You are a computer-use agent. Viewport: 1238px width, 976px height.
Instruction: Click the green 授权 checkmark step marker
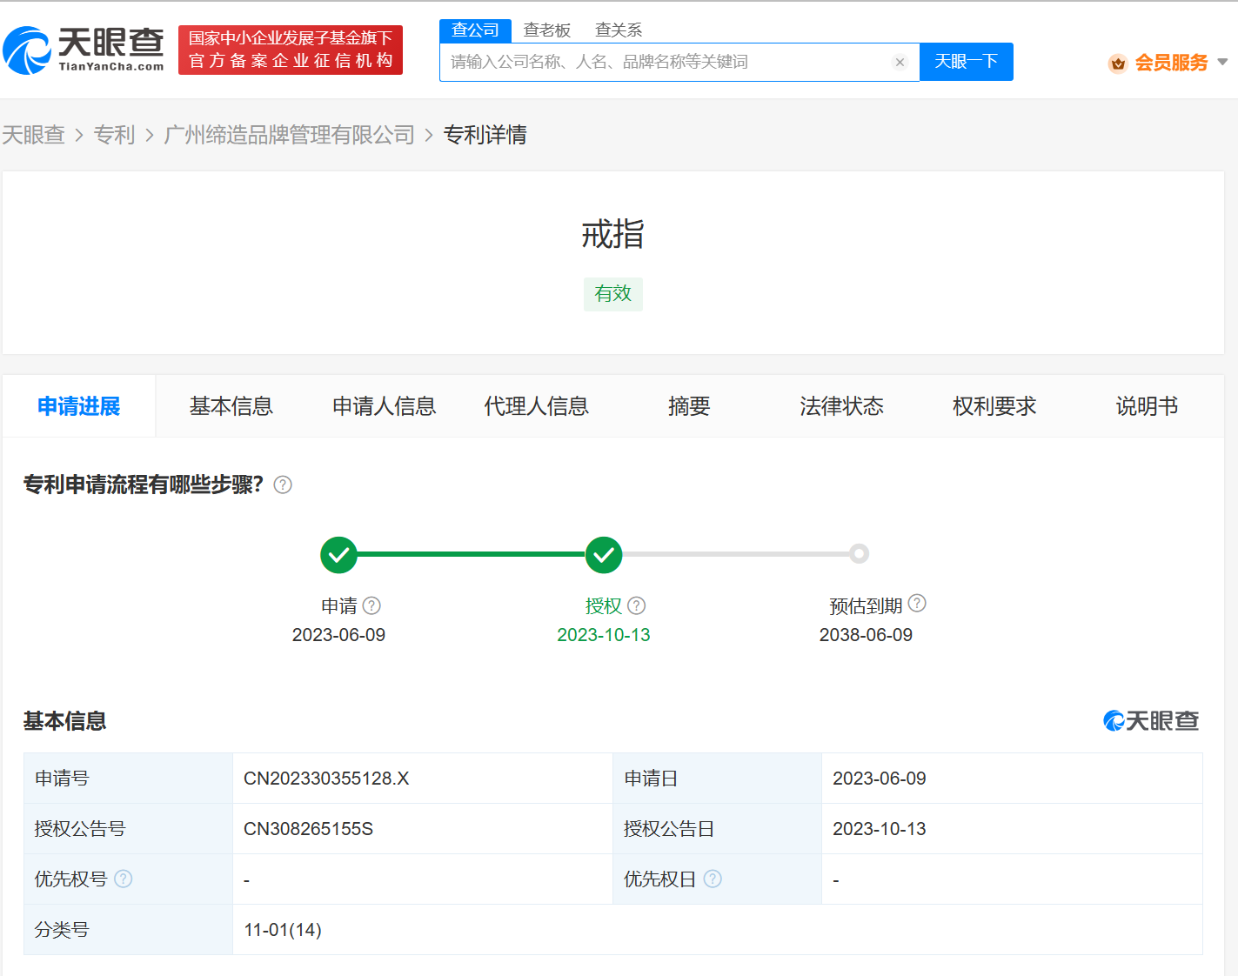click(603, 554)
